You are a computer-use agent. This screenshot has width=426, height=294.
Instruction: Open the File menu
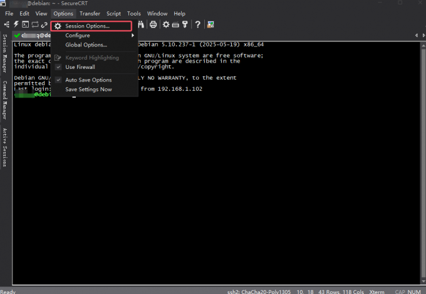coord(9,14)
